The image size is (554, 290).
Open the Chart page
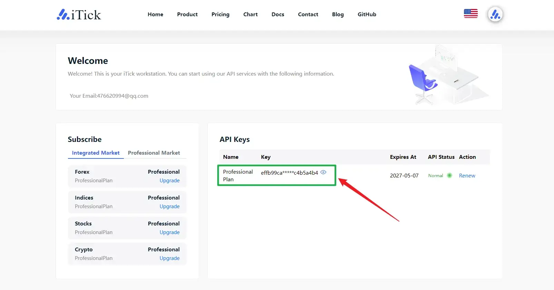tap(250, 14)
